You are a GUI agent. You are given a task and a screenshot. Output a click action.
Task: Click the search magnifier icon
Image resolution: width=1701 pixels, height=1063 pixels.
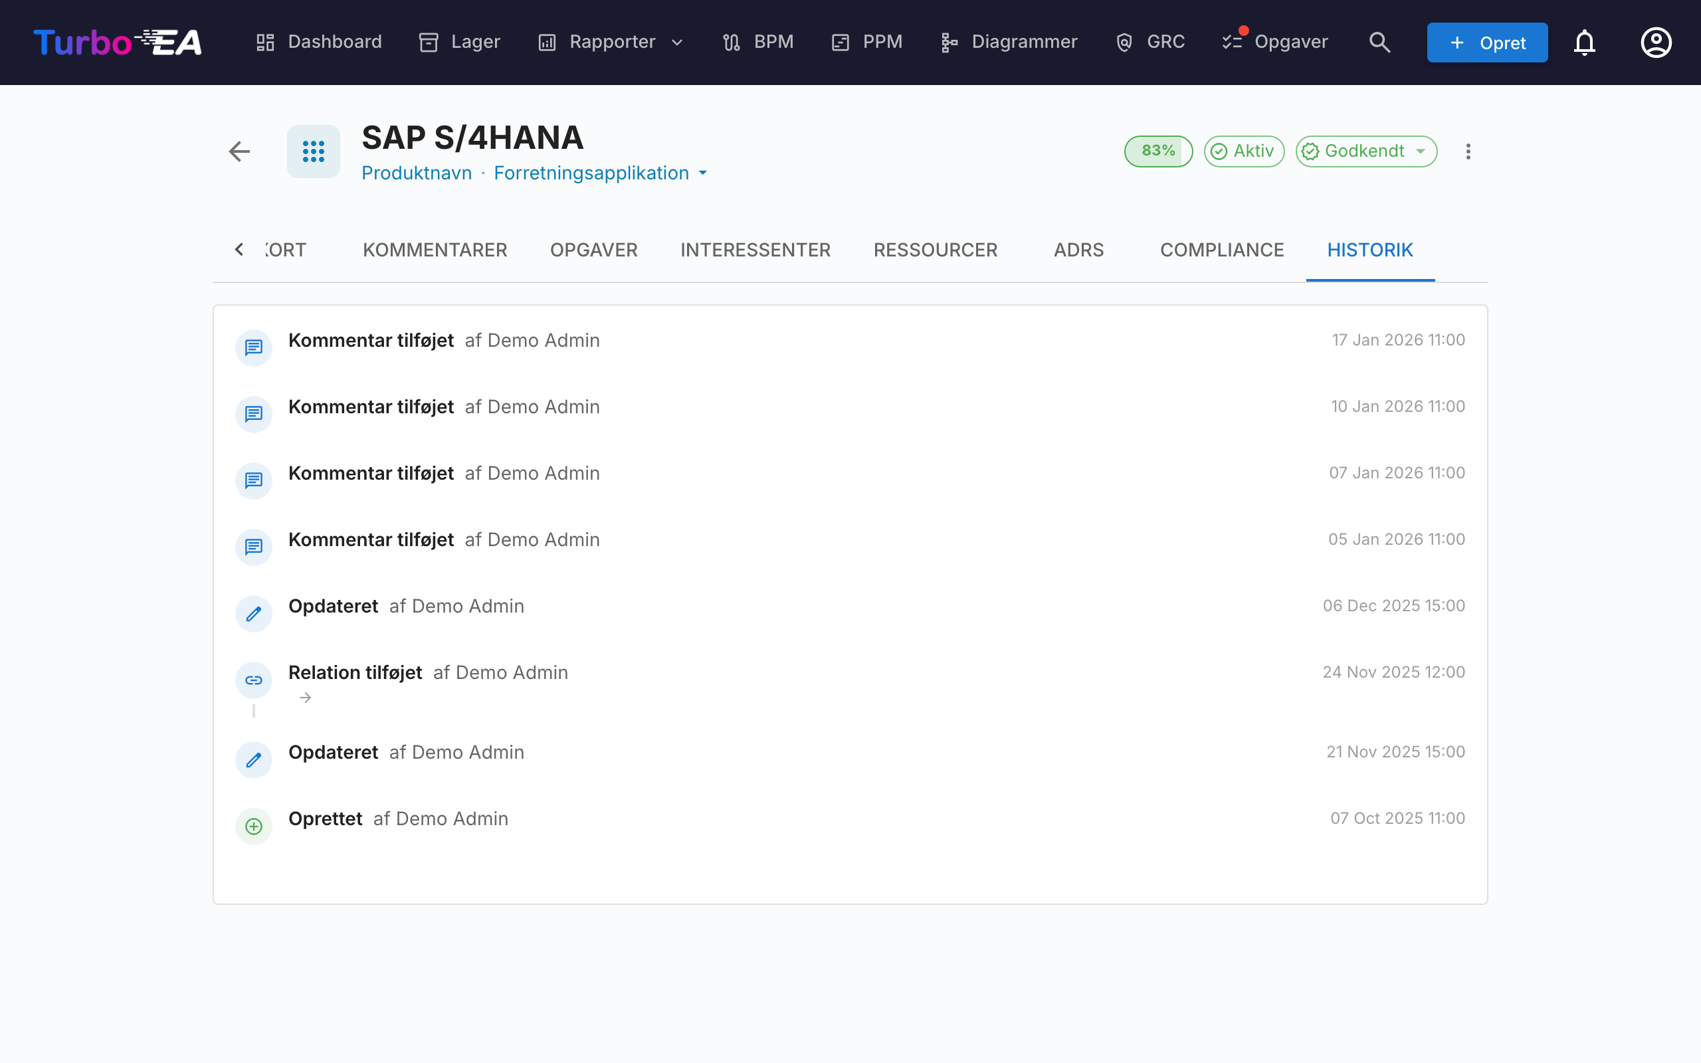[x=1379, y=42]
